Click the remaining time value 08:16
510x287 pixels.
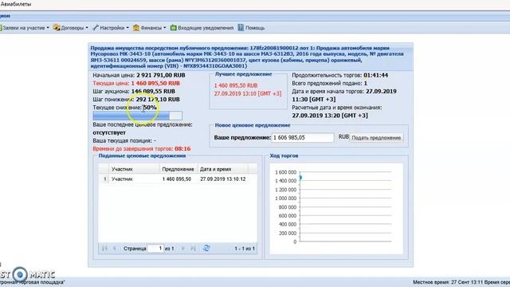(x=182, y=149)
